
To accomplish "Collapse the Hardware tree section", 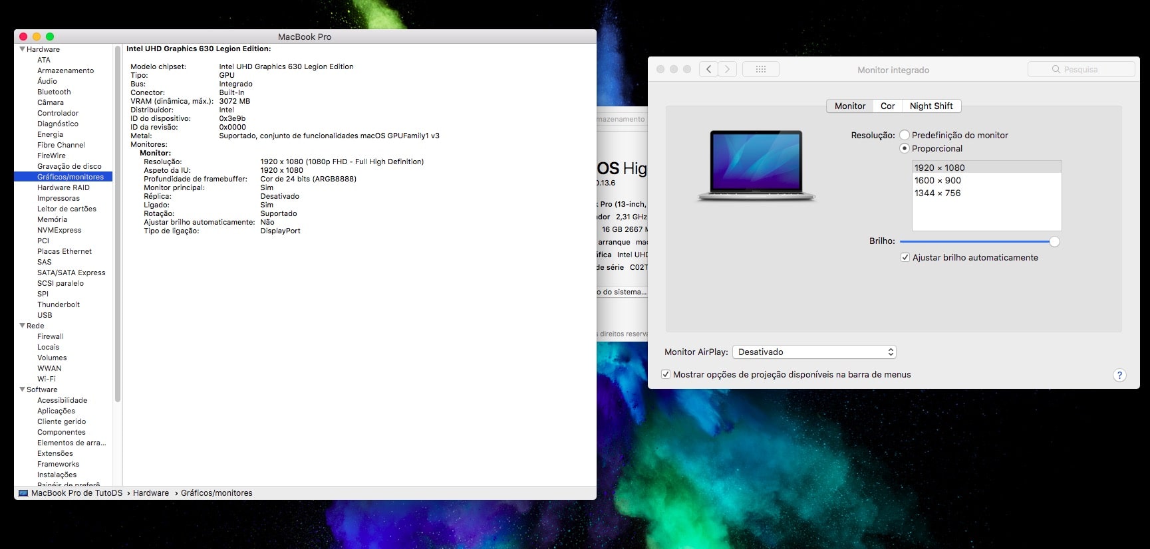I will [x=23, y=49].
